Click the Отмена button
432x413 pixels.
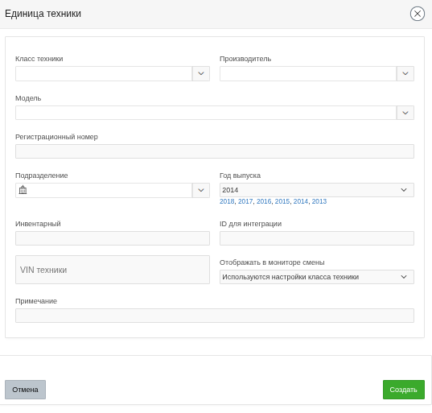pos(26,390)
